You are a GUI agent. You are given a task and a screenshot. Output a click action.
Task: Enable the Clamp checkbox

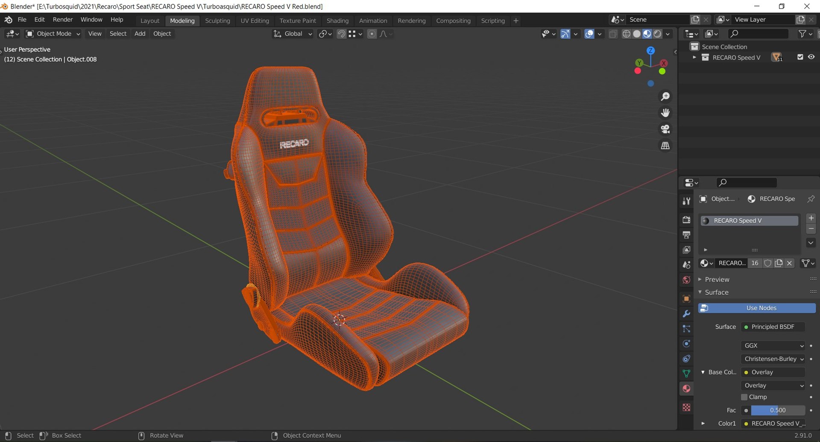(x=744, y=397)
